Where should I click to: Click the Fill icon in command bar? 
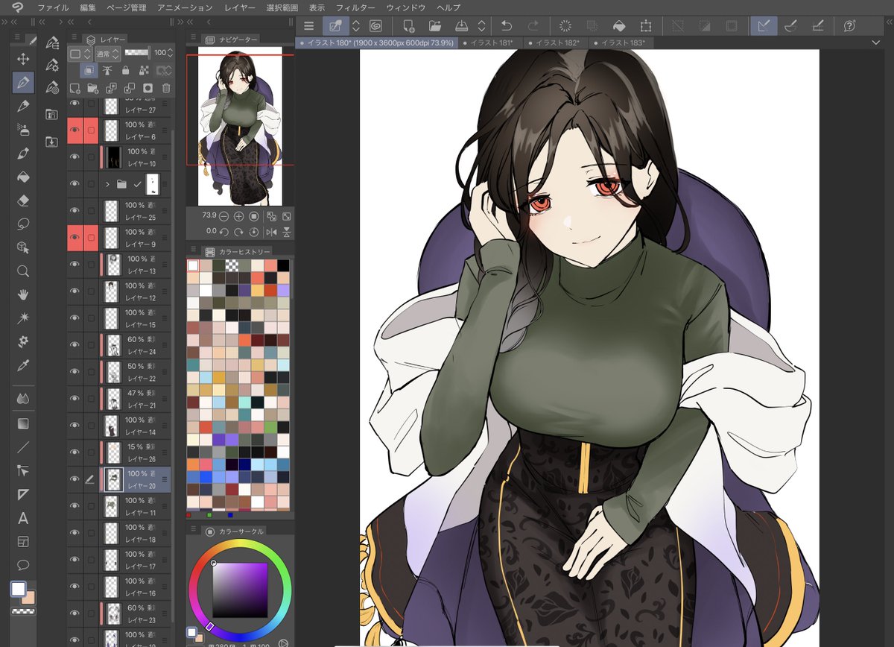coord(618,26)
